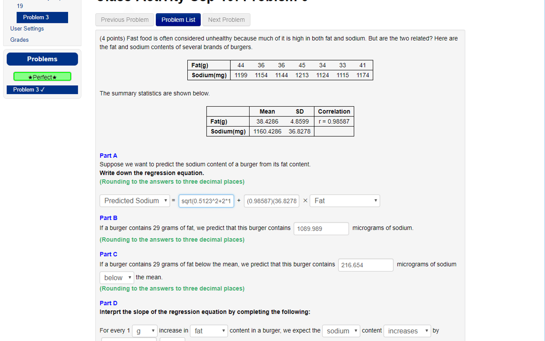Open the Predicted Sodium dropdown

tap(135, 201)
